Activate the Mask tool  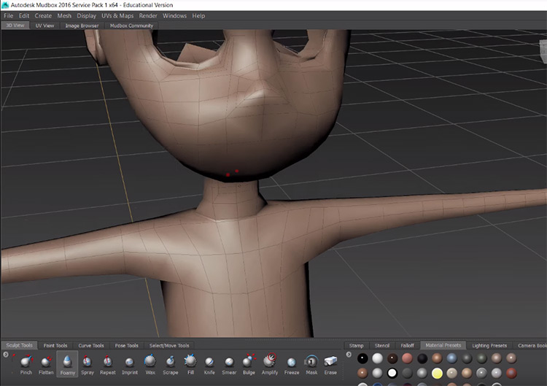pyautogui.click(x=311, y=362)
